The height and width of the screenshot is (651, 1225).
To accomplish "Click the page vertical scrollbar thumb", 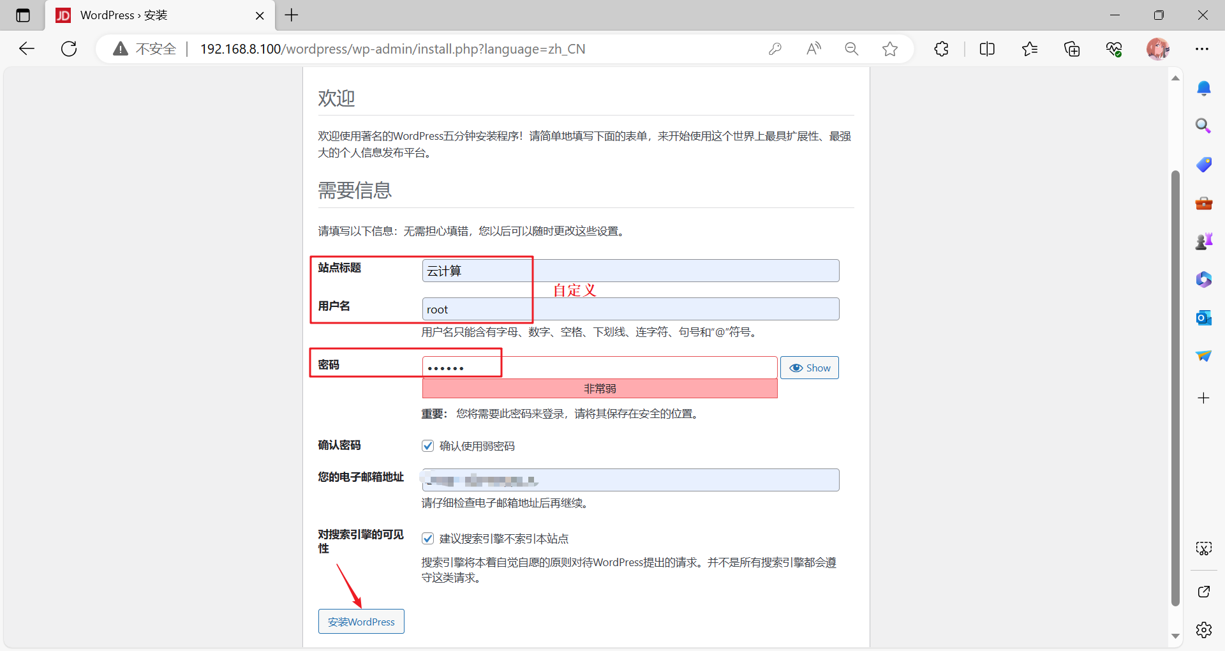I will pyautogui.click(x=1175, y=388).
